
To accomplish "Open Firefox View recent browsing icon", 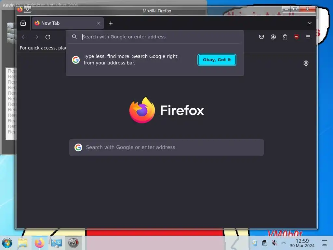I will pyautogui.click(x=23, y=23).
